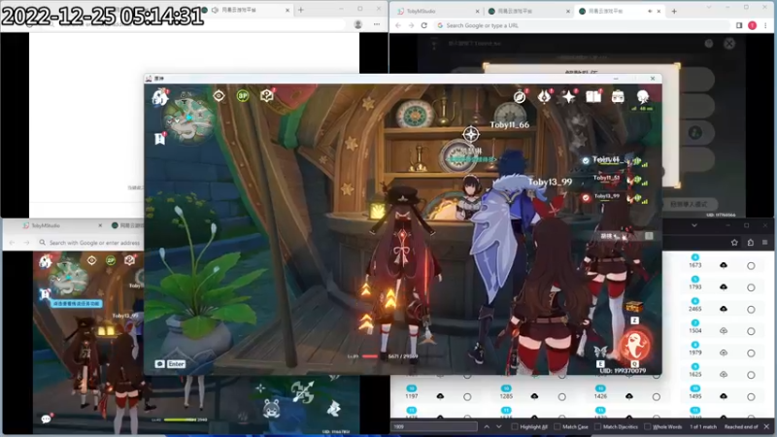This screenshot has height=437, width=777.
Task: Open the character portrait icon at the top right
Action: tap(643, 96)
